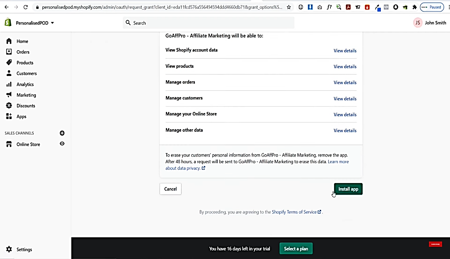
Task: Open Discounts page
Action: [x=26, y=106]
